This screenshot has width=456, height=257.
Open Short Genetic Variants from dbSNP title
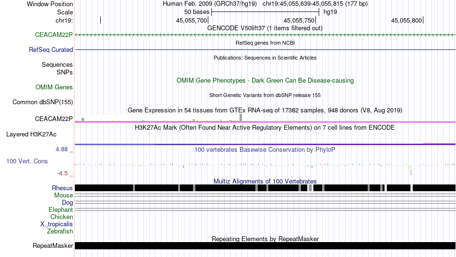265,96
